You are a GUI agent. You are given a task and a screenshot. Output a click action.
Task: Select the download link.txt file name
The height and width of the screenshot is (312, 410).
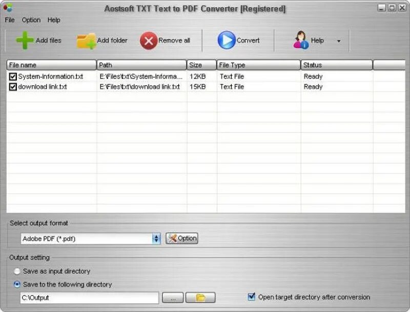tap(43, 87)
